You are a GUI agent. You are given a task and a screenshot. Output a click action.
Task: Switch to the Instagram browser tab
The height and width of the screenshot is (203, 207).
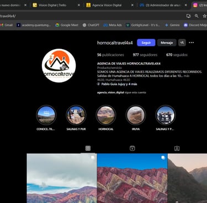pyautogui.click(x=199, y=5)
